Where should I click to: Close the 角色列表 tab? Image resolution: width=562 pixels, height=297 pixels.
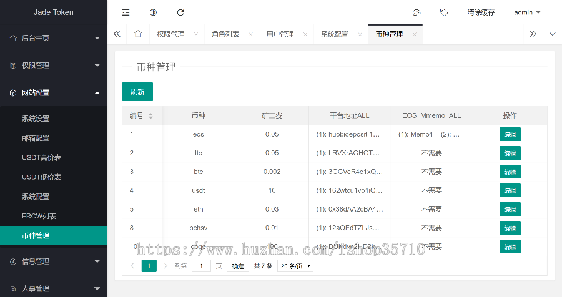click(250, 34)
